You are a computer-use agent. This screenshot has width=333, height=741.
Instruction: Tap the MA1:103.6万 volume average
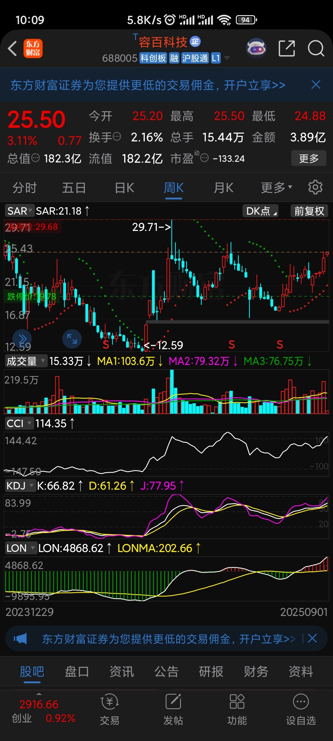pyautogui.click(x=126, y=361)
